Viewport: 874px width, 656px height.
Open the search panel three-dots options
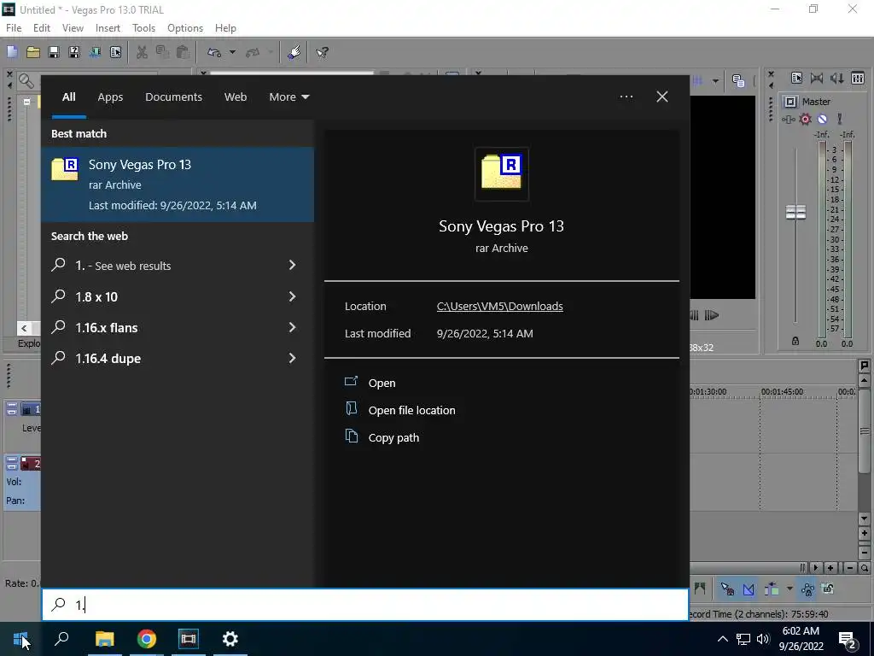[626, 97]
